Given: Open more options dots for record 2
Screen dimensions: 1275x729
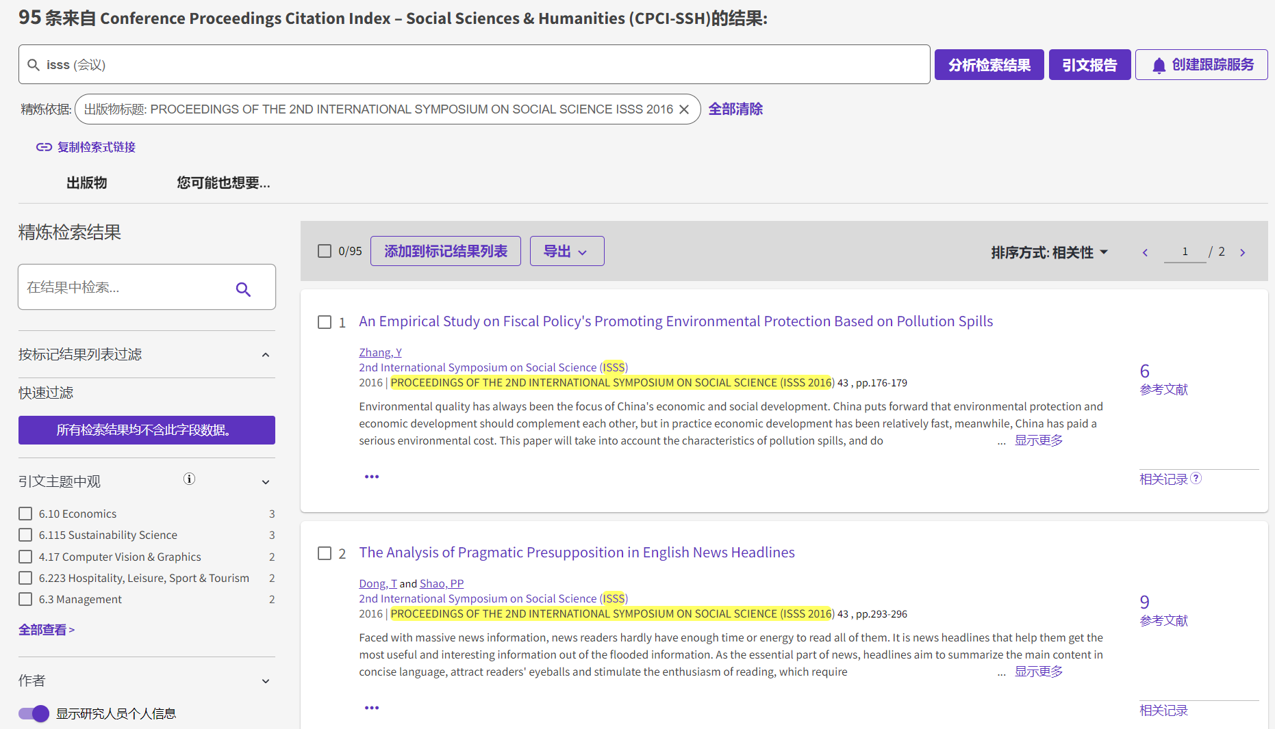Looking at the screenshot, I should coord(372,708).
